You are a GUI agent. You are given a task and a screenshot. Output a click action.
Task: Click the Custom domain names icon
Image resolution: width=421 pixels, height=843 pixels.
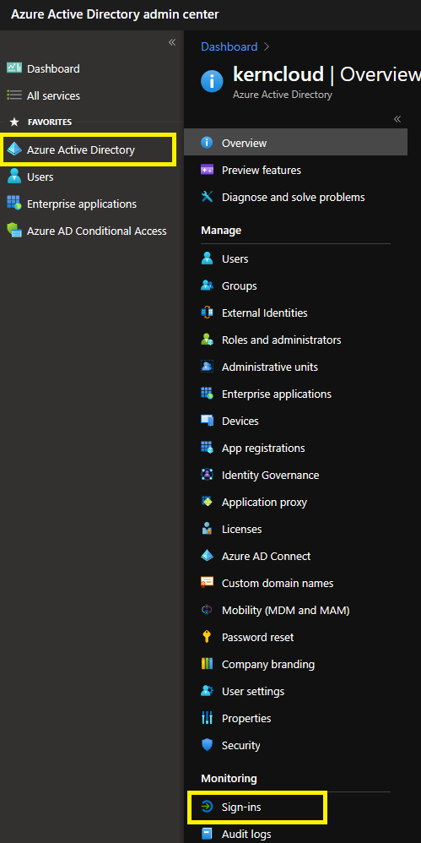click(207, 583)
